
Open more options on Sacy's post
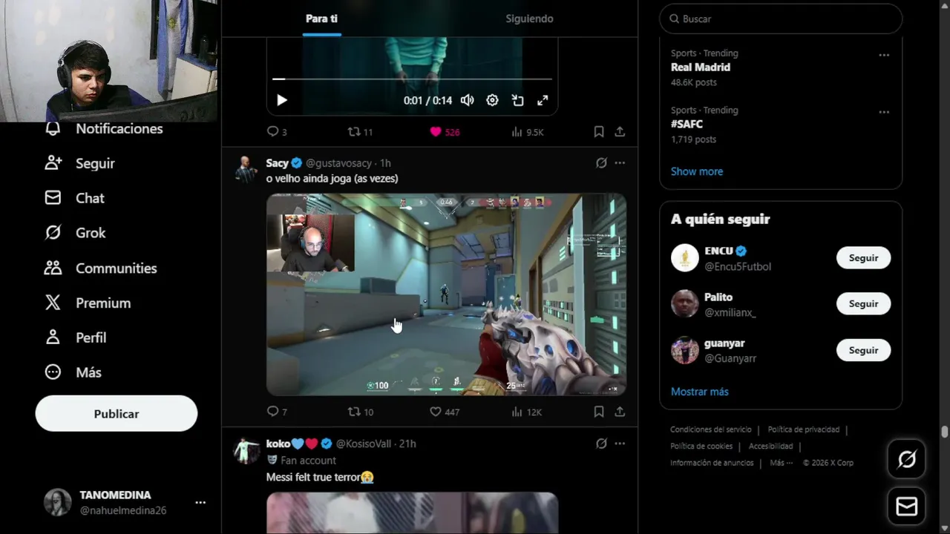tap(620, 162)
